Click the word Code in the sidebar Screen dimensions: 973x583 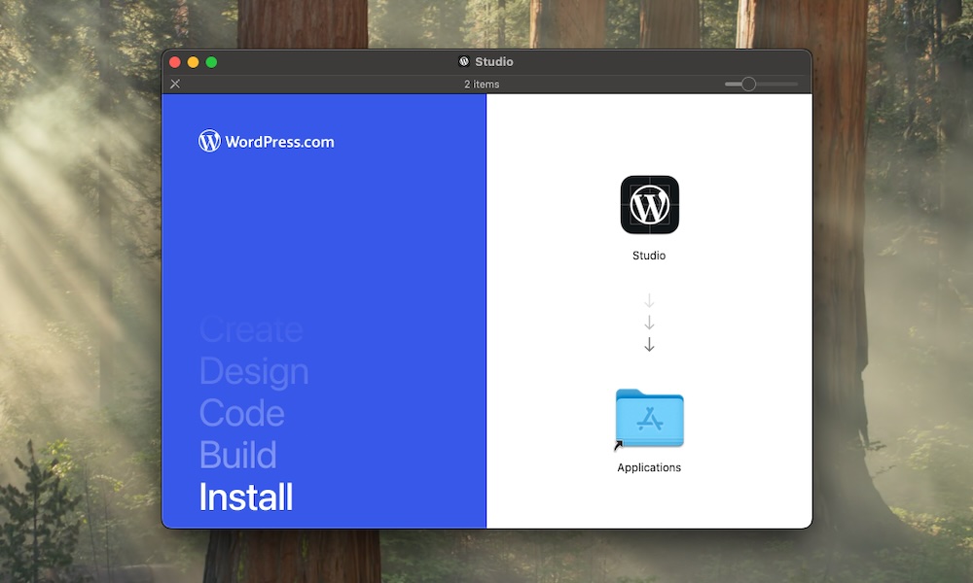click(241, 413)
